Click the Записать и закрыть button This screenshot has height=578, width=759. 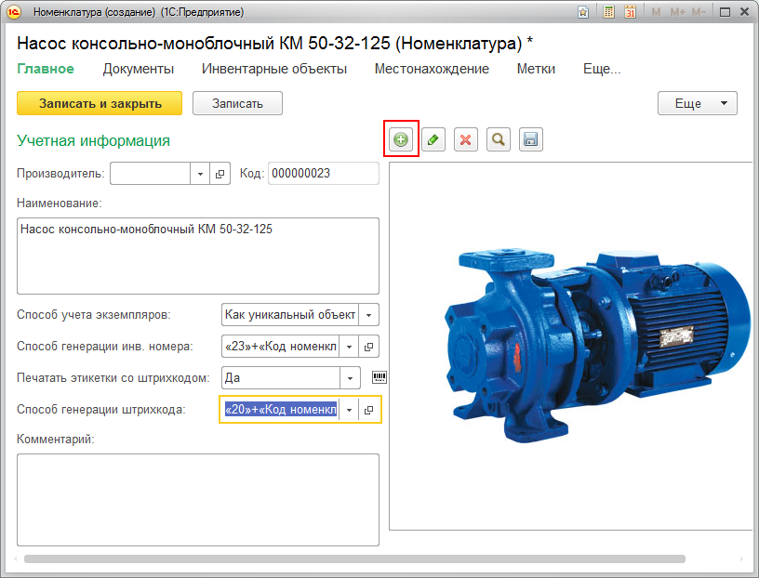pyautogui.click(x=100, y=103)
